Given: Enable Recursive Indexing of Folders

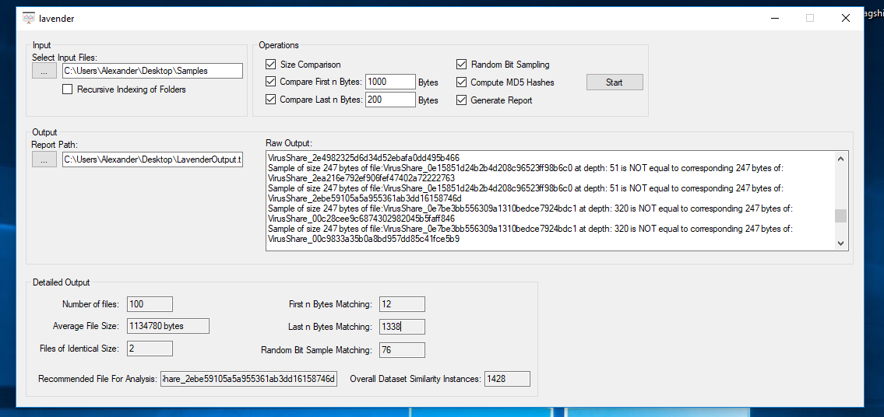Looking at the screenshot, I should coord(68,89).
